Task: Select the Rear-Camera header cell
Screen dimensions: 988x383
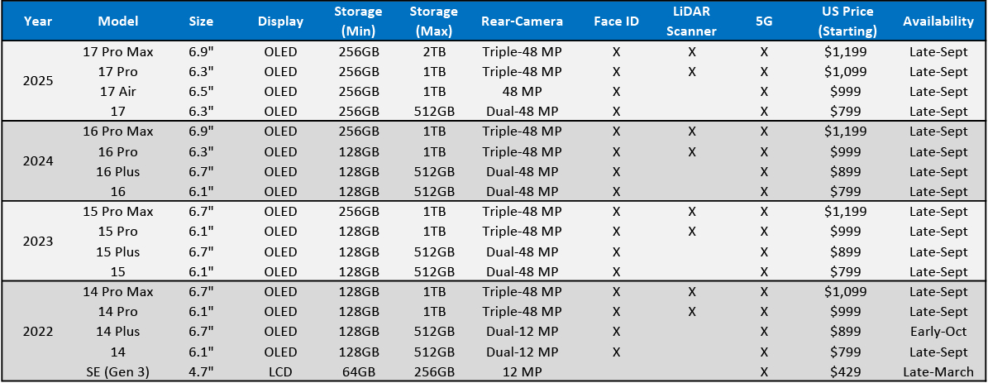Action: click(x=522, y=21)
